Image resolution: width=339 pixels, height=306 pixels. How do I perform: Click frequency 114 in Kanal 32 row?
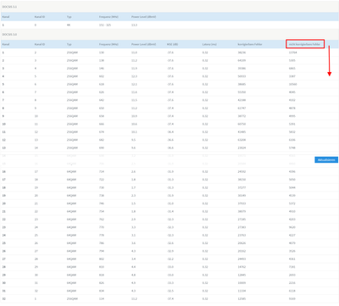pyautogui.click(x=102, y=298)
